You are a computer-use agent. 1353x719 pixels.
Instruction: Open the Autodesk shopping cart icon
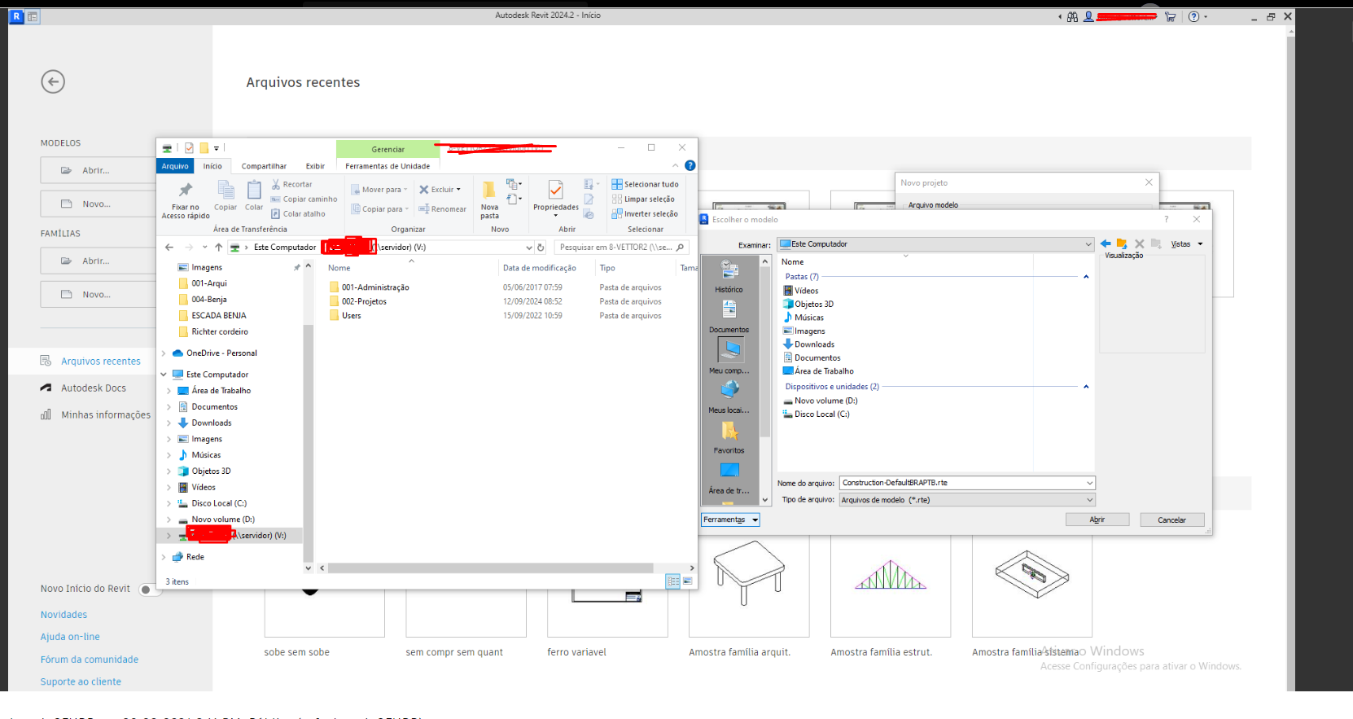(1170, 16)
